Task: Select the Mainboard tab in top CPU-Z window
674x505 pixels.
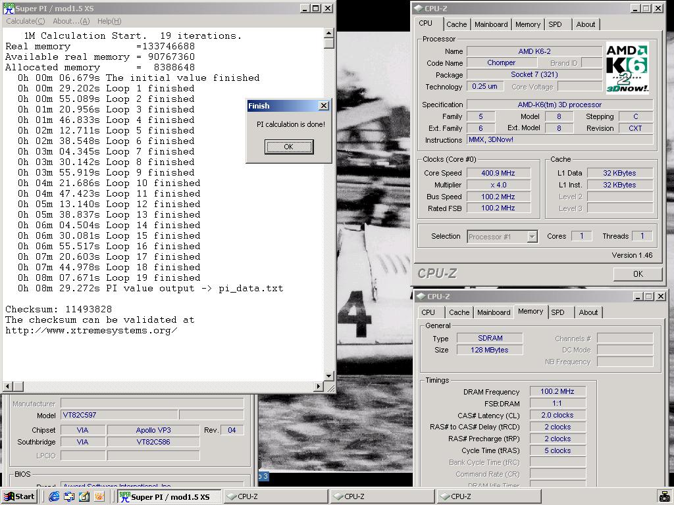Action: pos(491,24)
